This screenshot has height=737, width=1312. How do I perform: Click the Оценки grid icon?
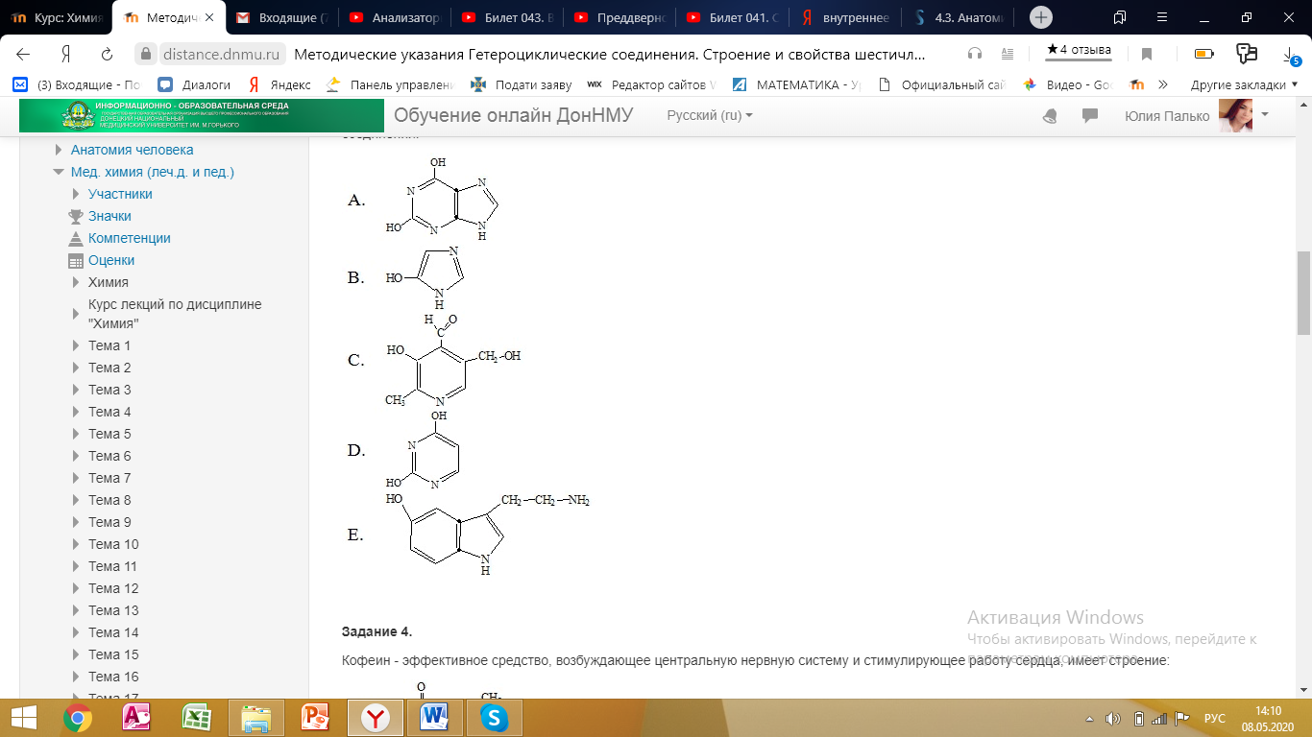point(76,260)
